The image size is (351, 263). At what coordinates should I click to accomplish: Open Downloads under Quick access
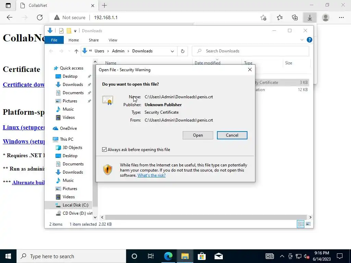tap(73, 85)
